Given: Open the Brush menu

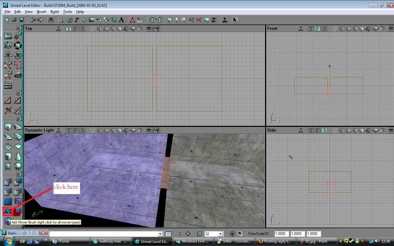Looking at the screenshot, I should coord(41,12).
